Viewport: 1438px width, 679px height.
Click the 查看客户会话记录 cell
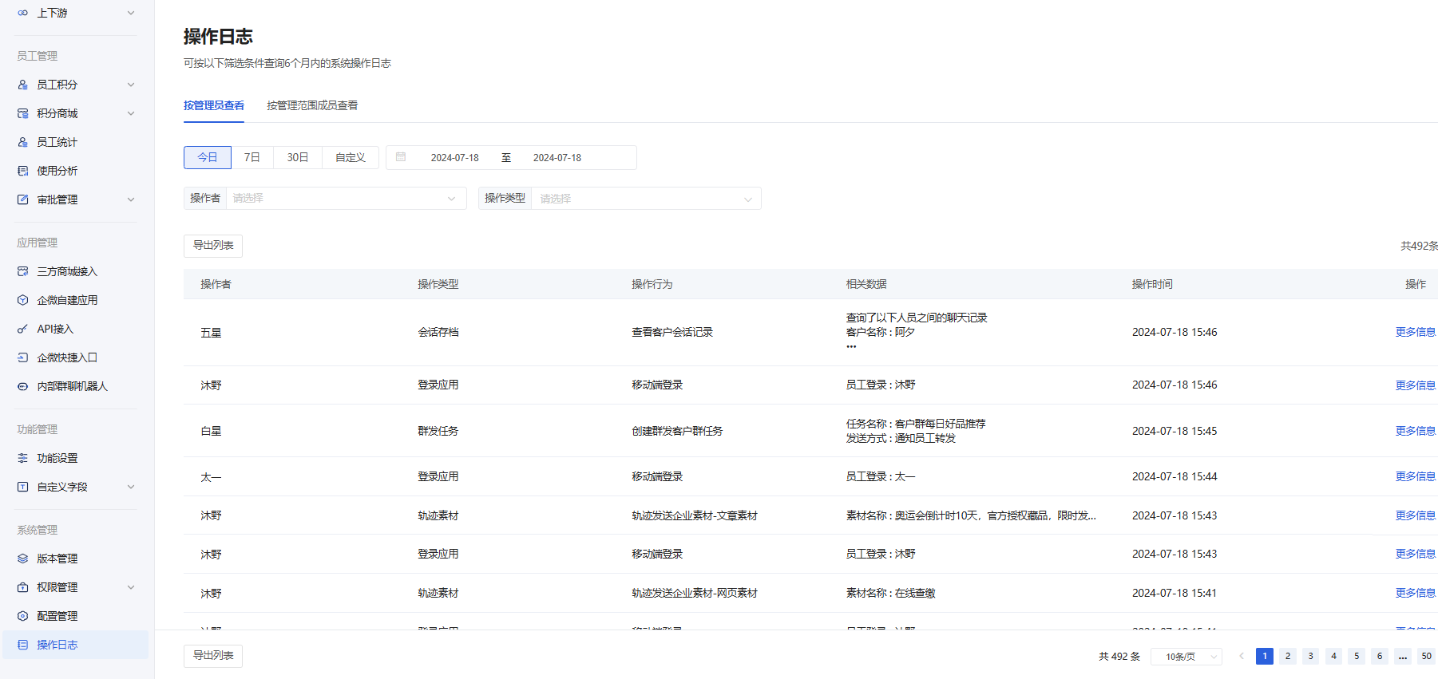(672, 332)
